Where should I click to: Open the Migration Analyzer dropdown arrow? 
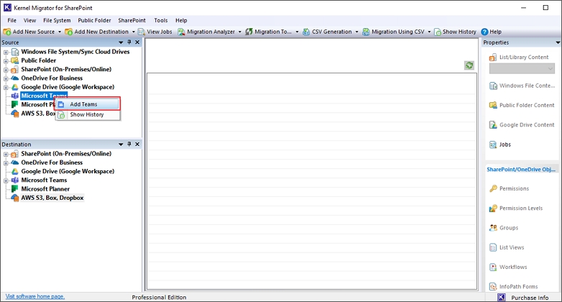240,32
